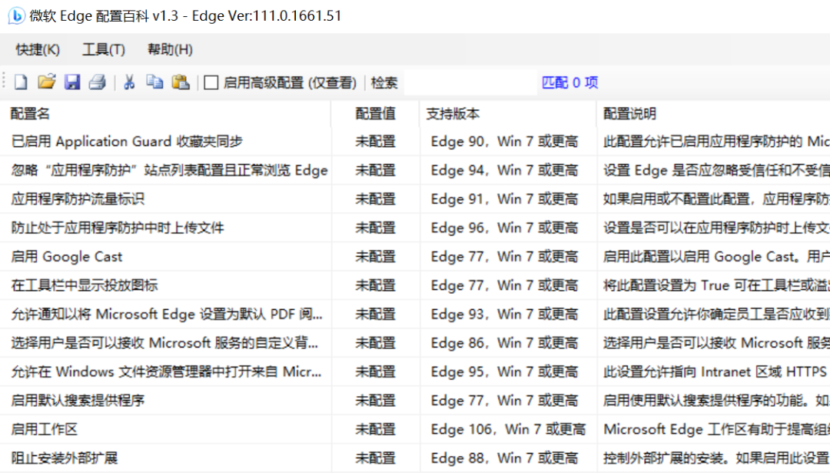Click version cell Edge 95, Win 7 或更高

[x=504, y=371]
